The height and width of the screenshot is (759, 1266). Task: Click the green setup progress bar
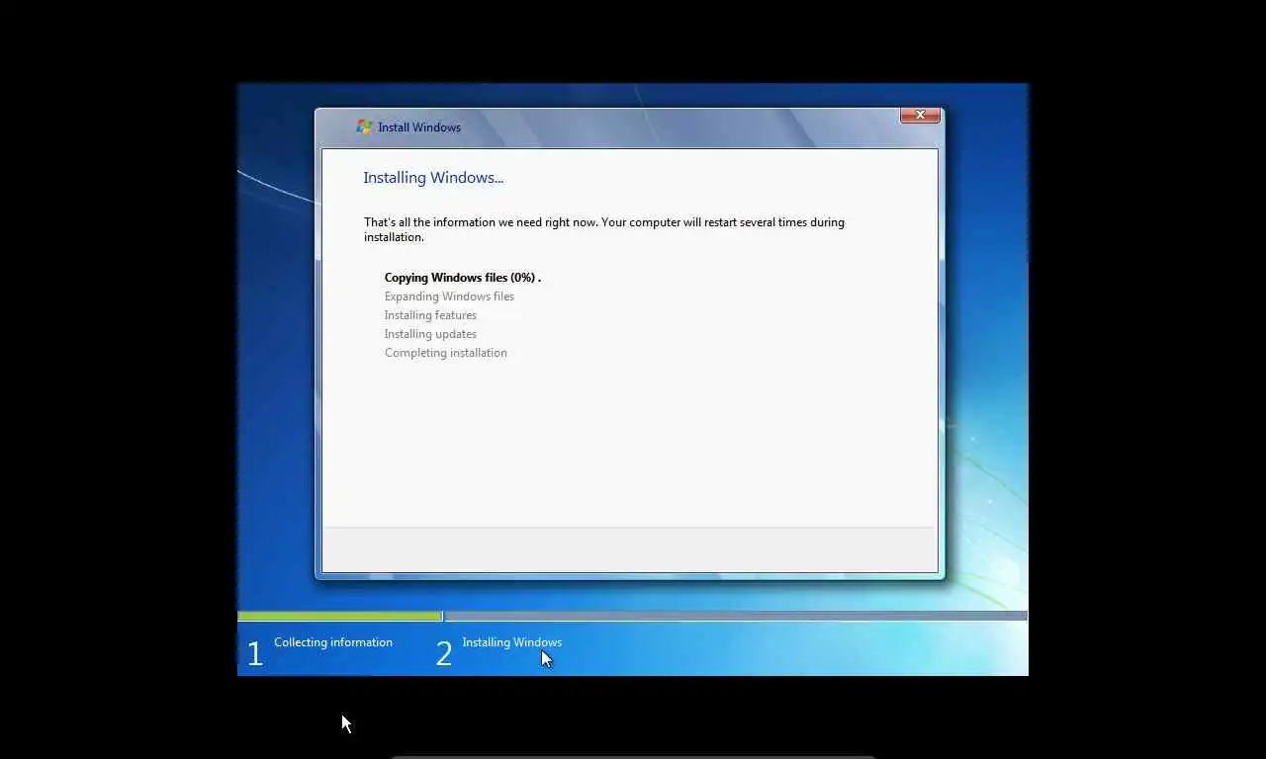[x=340, y=616]
